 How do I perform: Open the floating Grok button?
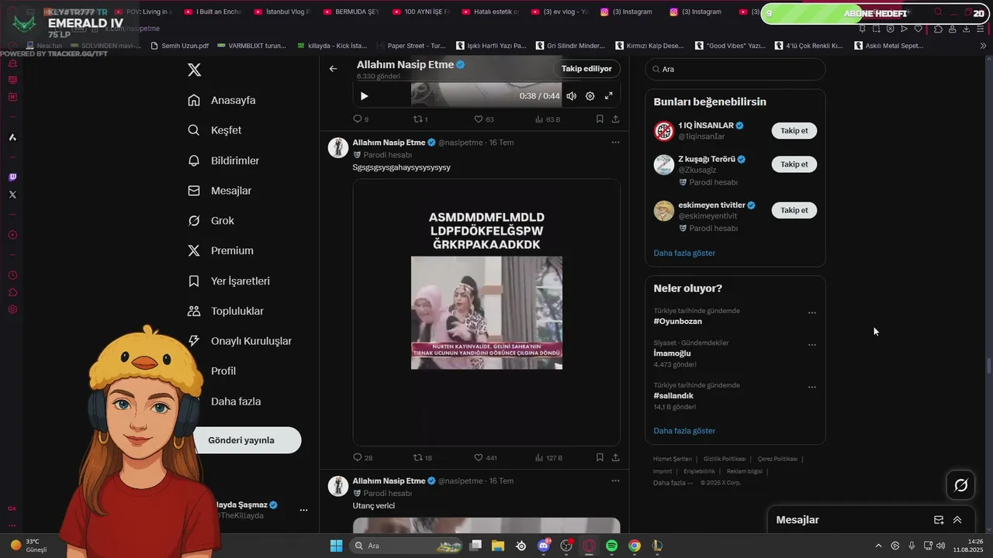point(960,485)
